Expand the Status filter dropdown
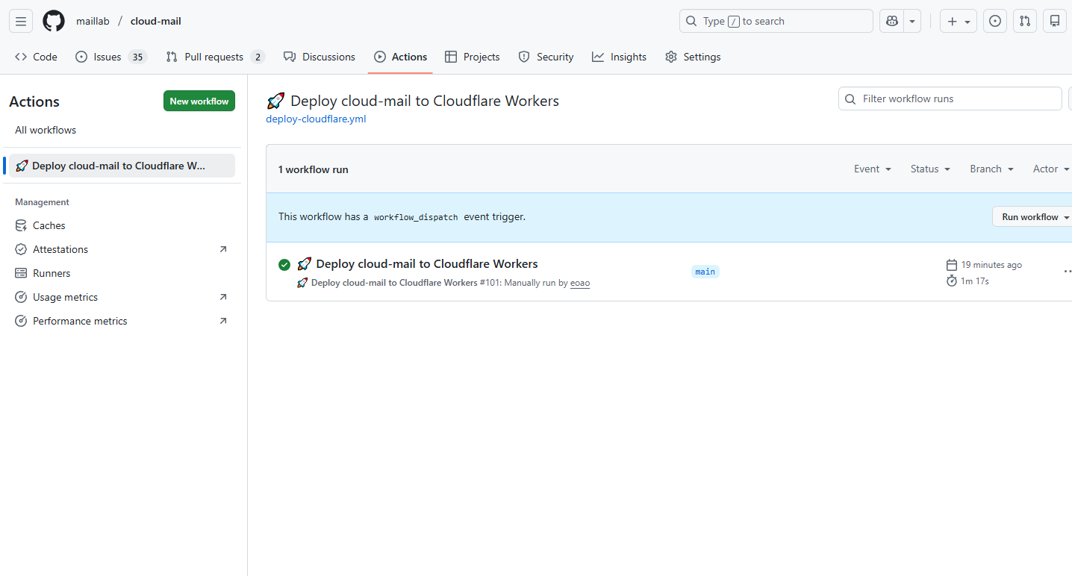The width and height of the screenshot is (1072, 576). point(930,169)
